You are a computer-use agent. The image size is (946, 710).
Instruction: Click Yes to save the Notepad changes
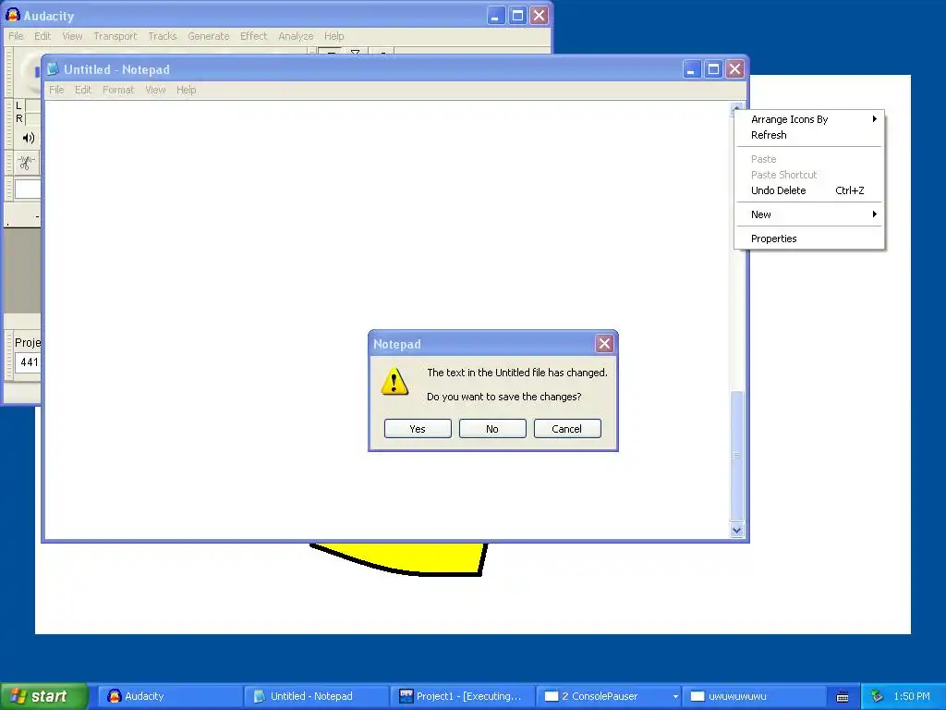pos(418,429)
